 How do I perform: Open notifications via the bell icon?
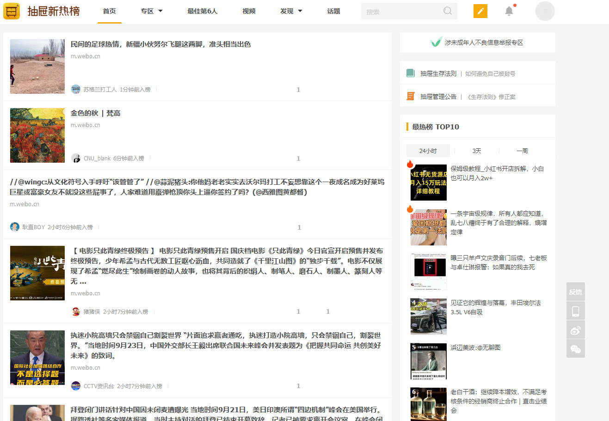click(509, 11)
